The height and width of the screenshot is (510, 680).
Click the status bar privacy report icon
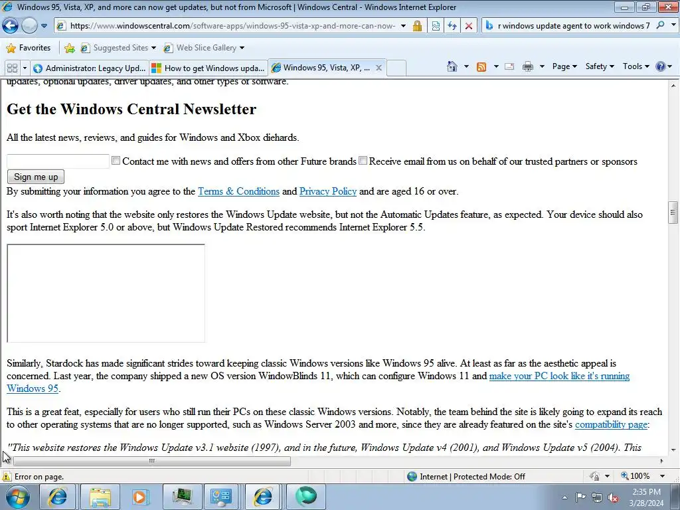[x=594, y=477]
